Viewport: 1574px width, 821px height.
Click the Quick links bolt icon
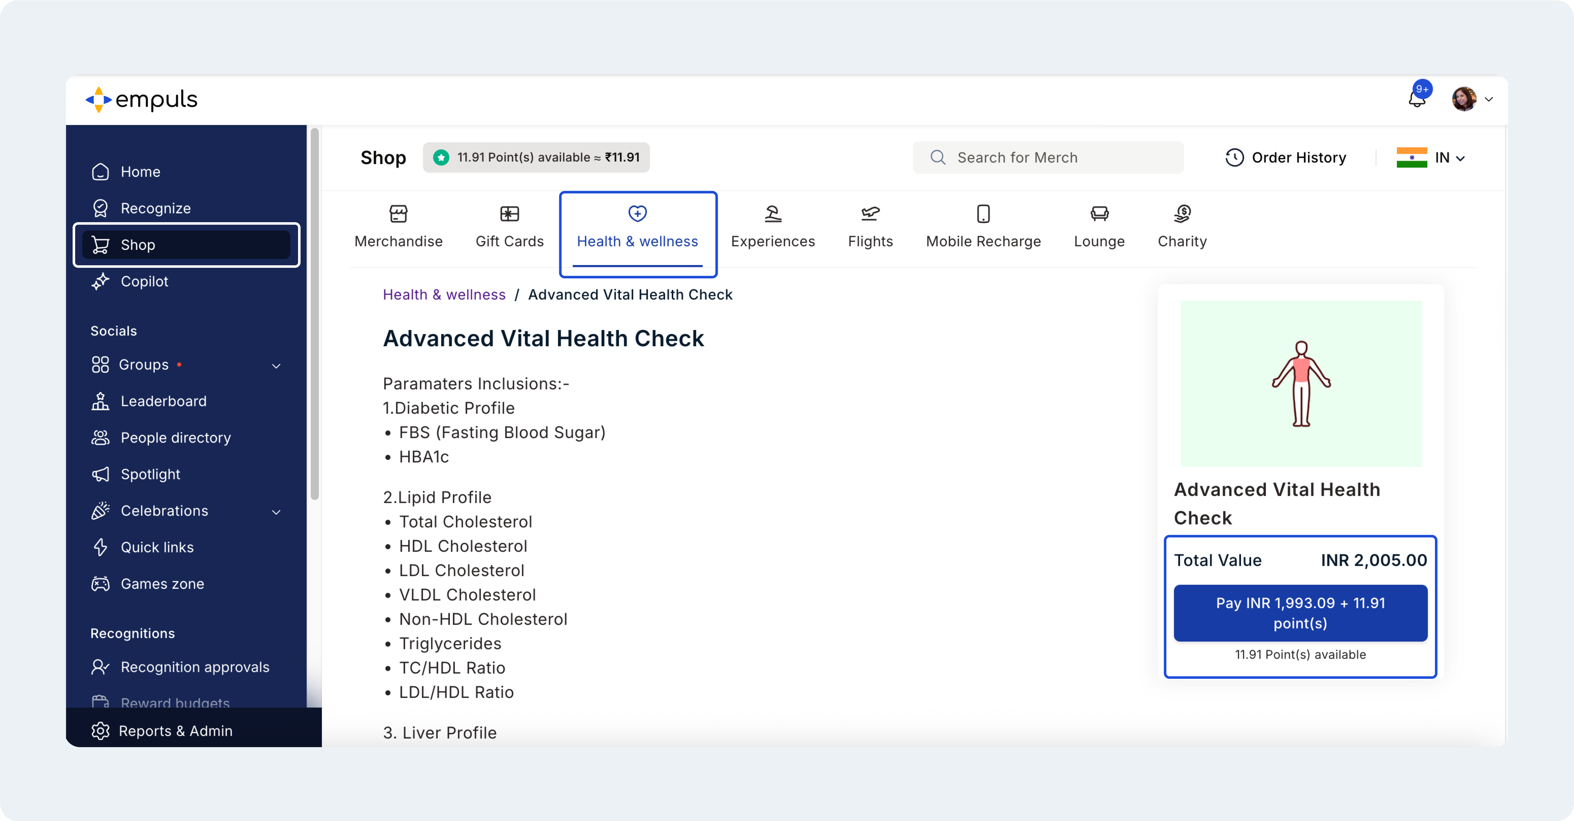[100, 547]
